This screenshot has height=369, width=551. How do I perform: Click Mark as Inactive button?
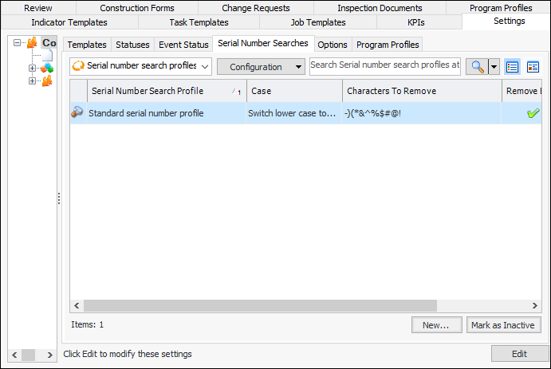(x=503, y=325)
